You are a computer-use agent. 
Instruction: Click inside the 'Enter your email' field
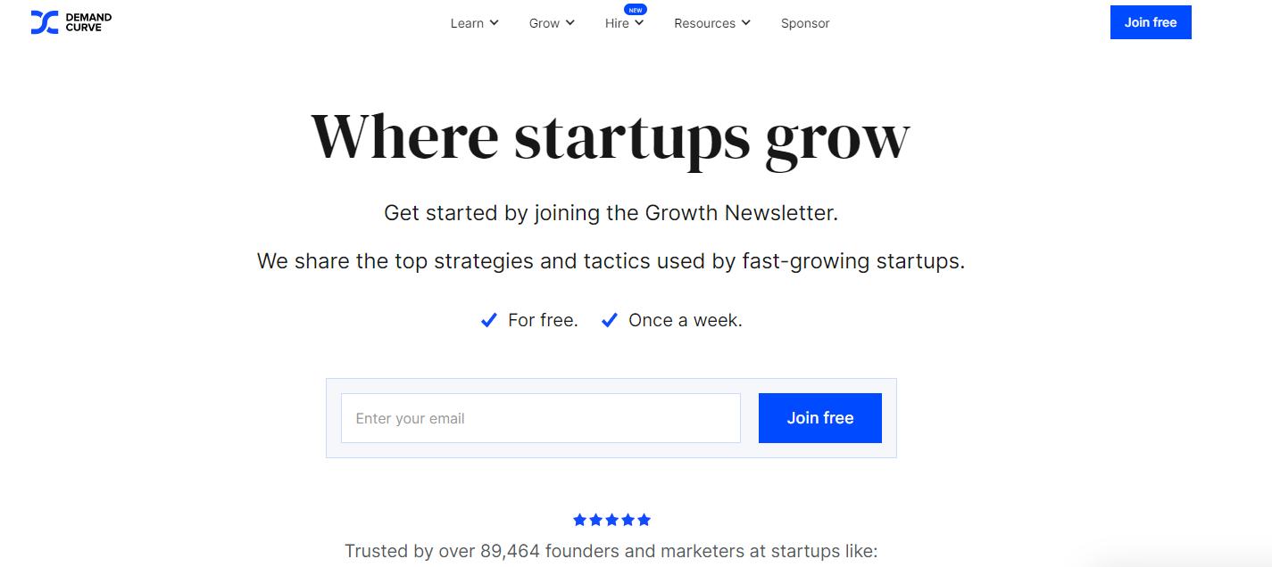point(540,417)
